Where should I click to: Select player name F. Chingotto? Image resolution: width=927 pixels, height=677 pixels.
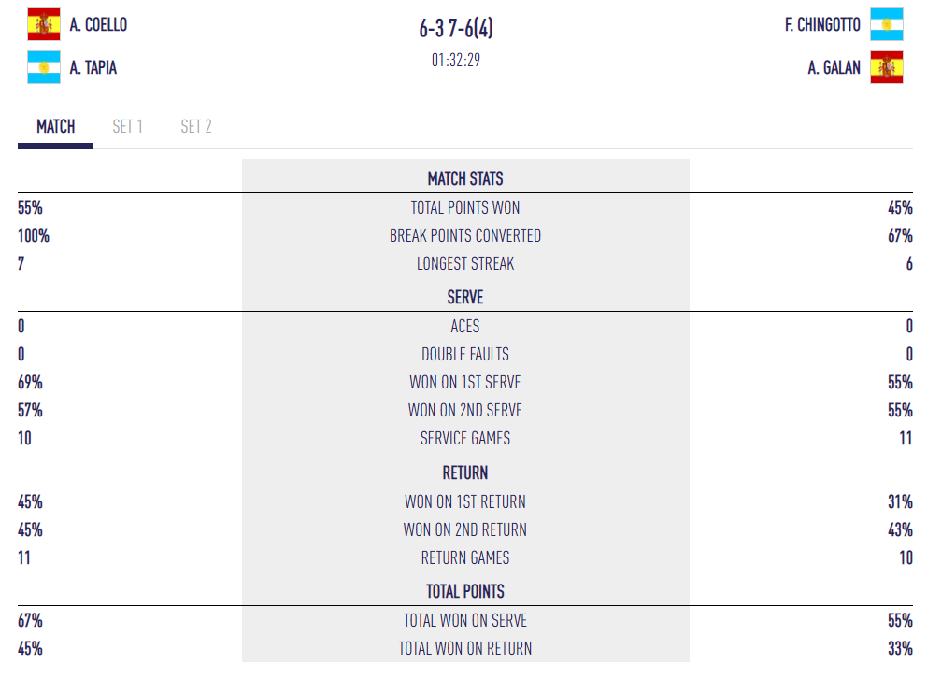pyautogui.click(x=822, y=25)
